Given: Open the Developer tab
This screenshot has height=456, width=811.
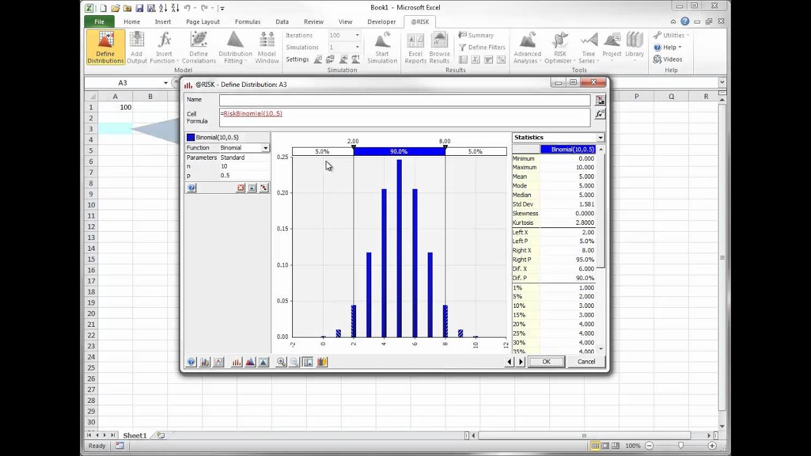Looking at the screenshot, I should [381, 22].
